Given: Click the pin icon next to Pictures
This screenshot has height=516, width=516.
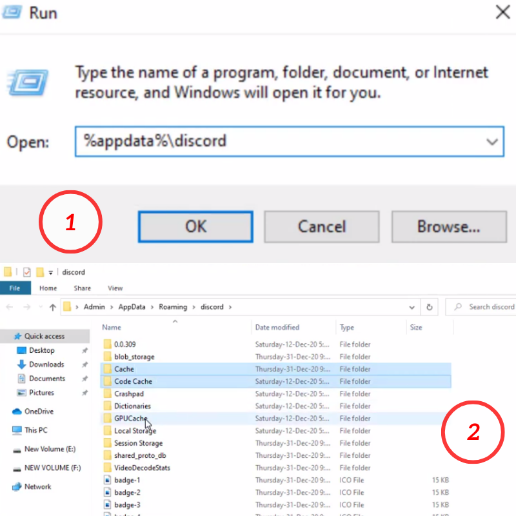Looking at the screenshot, I should click(x=85, y=393).
